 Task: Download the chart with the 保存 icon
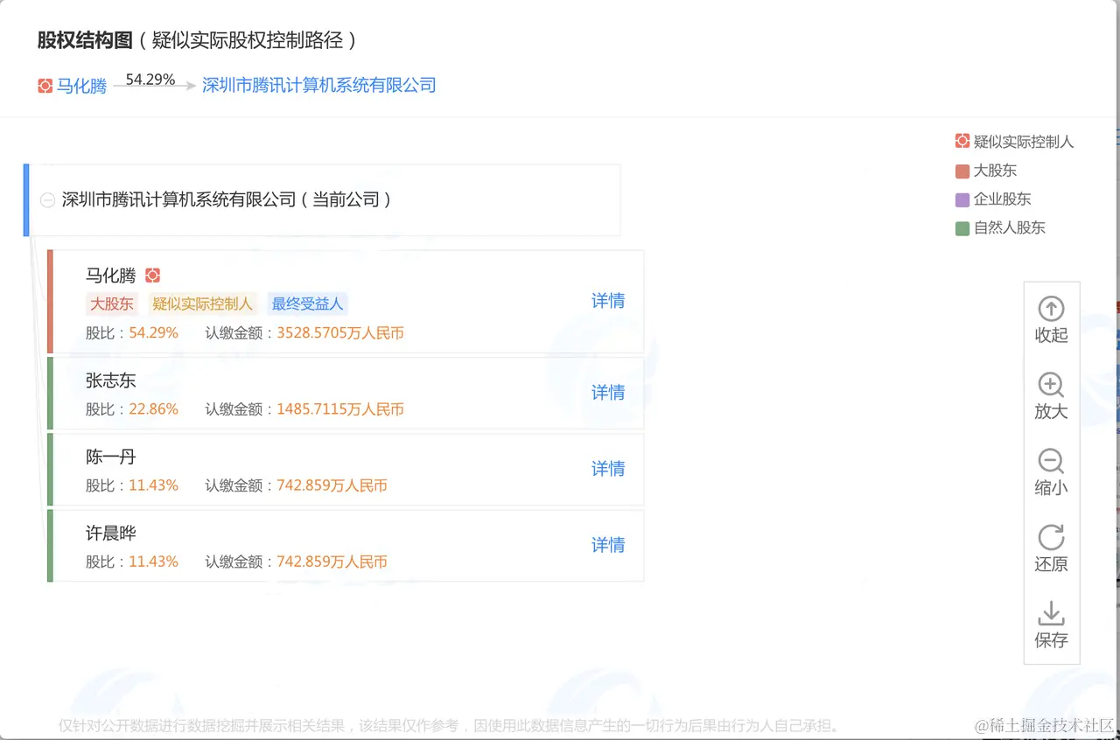1051,613
